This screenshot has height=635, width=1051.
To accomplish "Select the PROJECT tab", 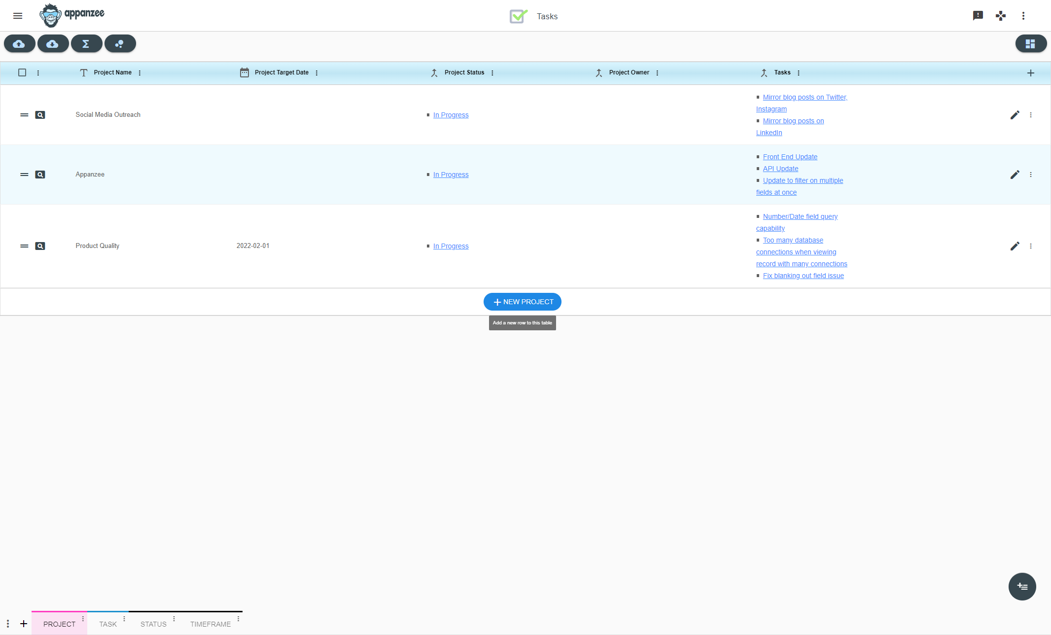I will (x=59, y=624).
